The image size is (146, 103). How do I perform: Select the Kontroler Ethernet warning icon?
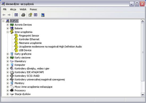point(16,39)
